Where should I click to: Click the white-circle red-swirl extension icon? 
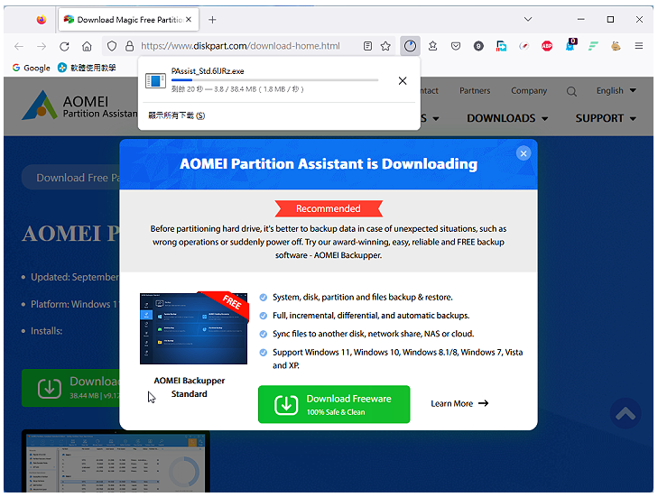click(524, 46)
